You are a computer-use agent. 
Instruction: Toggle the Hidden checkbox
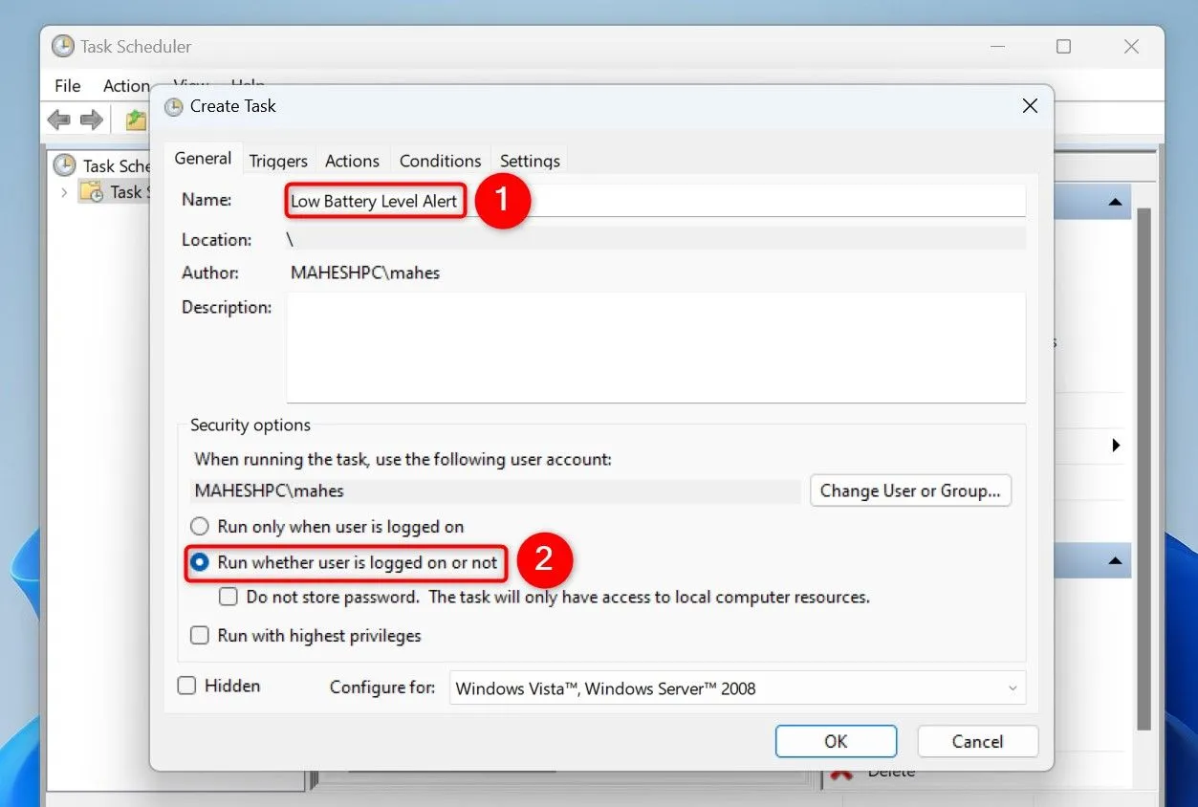click(187, 686)
